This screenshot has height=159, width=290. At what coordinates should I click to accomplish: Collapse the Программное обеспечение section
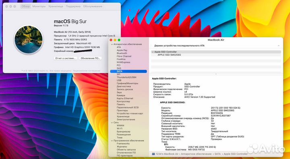(x=112, y=141)
